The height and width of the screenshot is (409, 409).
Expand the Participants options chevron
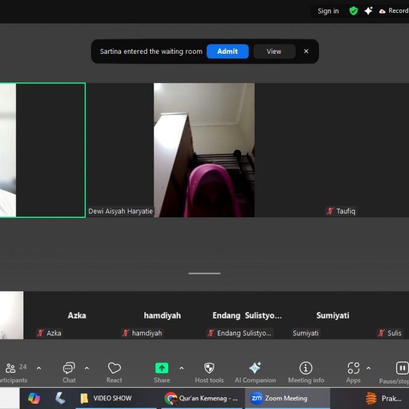click(x=39, y=368)
